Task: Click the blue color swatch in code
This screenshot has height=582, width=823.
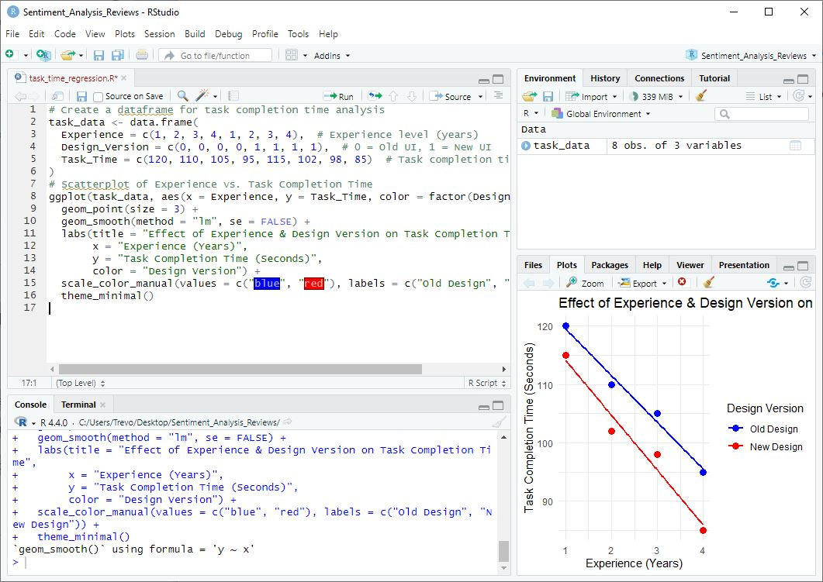Action: (267, 284)
